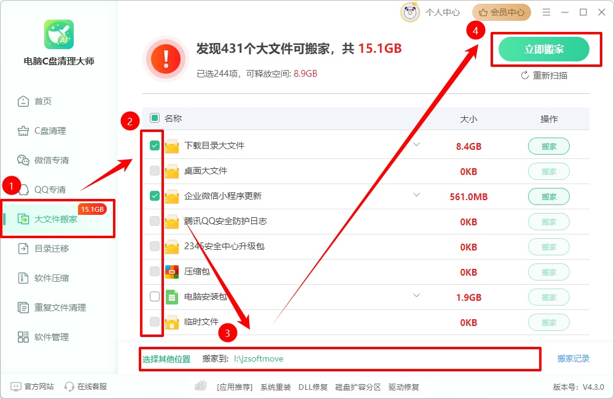The image size is (614, 399).
Task: Click the folder icon of 下载目录大文件
Action: coord(171,146)
